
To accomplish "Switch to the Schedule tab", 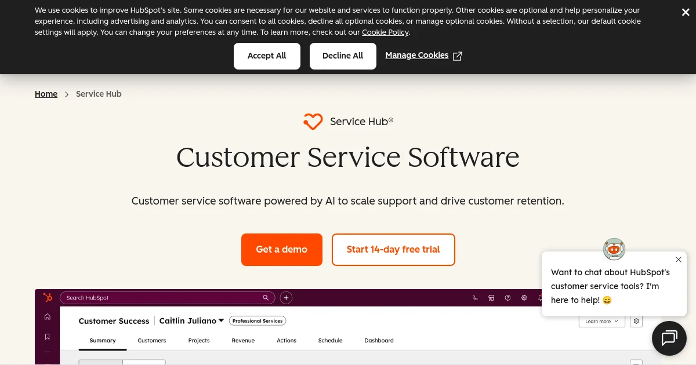I will pos(331,341).
